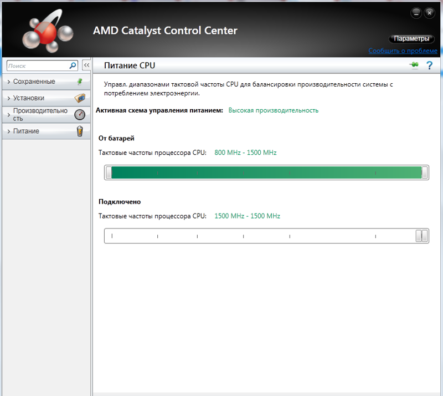
Task: Click left handle of Подключено slider
Action: [419, 236]
